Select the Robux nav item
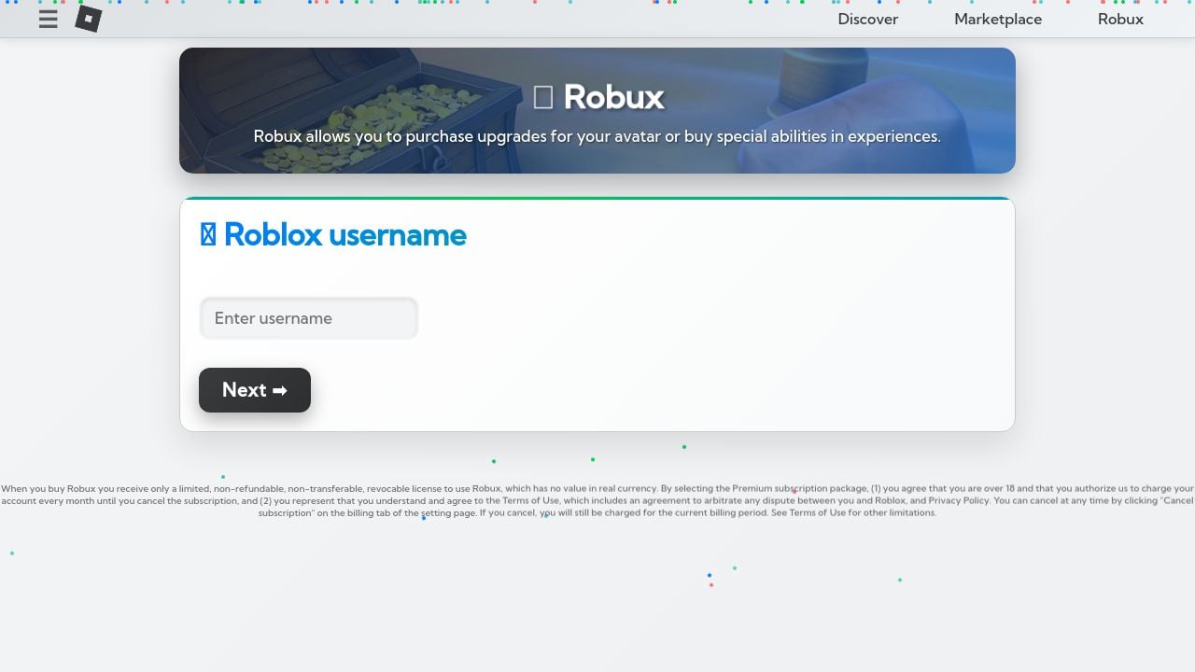 pos(1120,19)
